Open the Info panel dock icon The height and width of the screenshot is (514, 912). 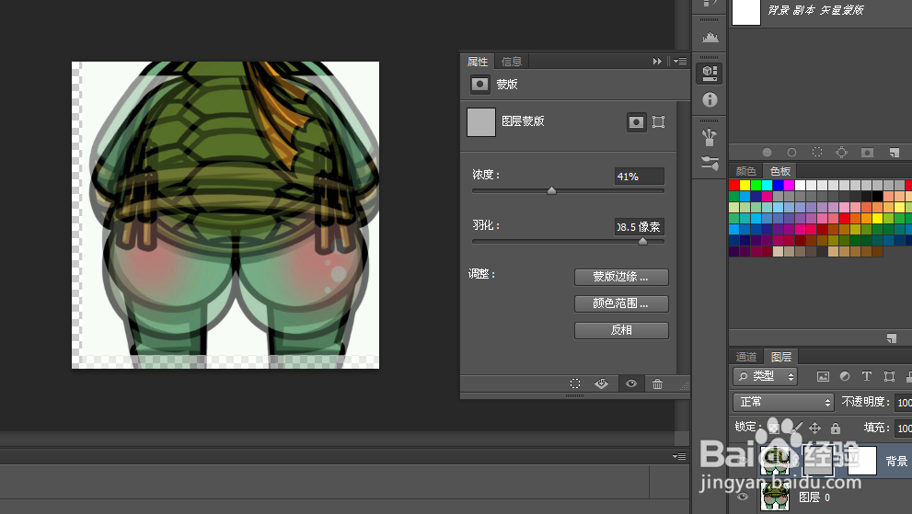[x=710, y=99]
